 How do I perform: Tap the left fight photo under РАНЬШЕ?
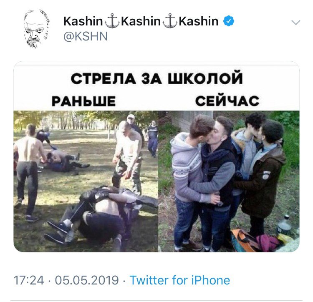[86, 181]
